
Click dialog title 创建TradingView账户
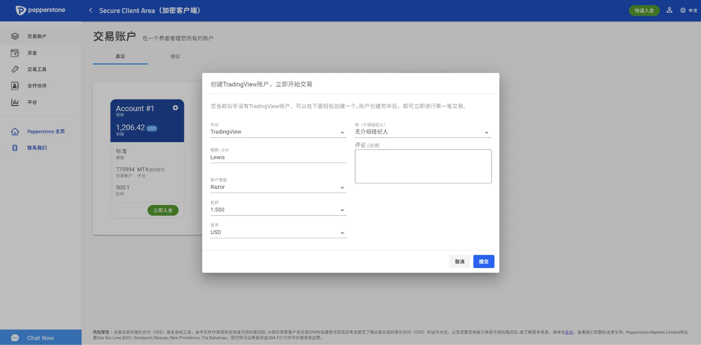pyautogui.click(x=261, y=84)
